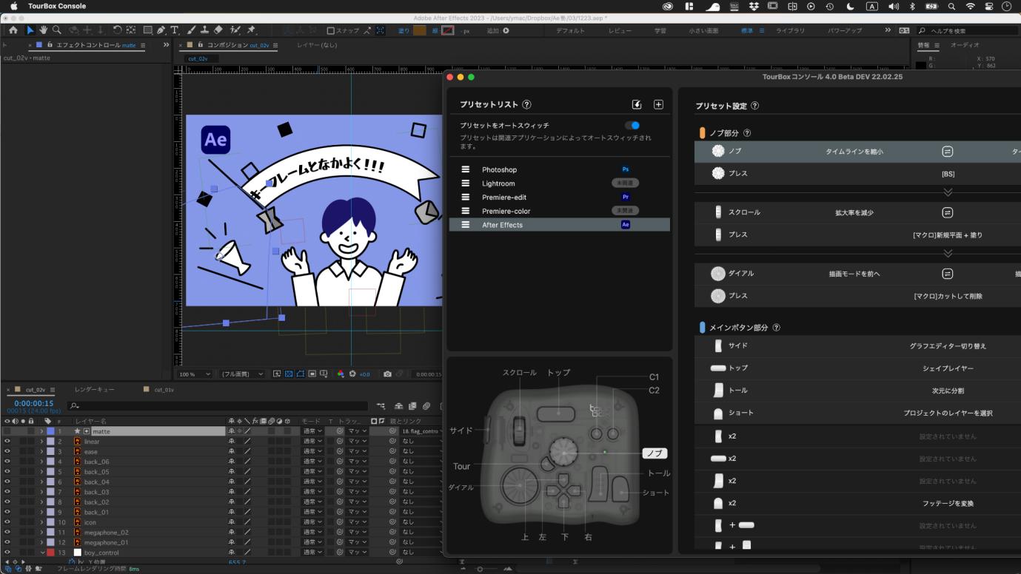Select the Brush tool in After Effects
Viewport: 1021px width, 574px height.
tap(191, 30)
